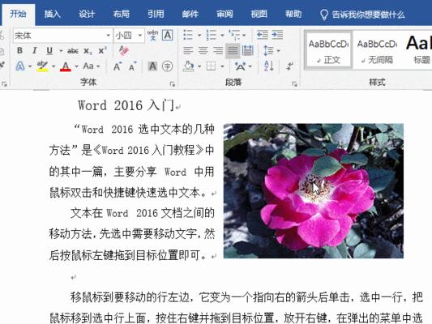Viewport: 432px width, 324px height.
Task: Open the 邮件 tab
Action: (x=190, y=14)
